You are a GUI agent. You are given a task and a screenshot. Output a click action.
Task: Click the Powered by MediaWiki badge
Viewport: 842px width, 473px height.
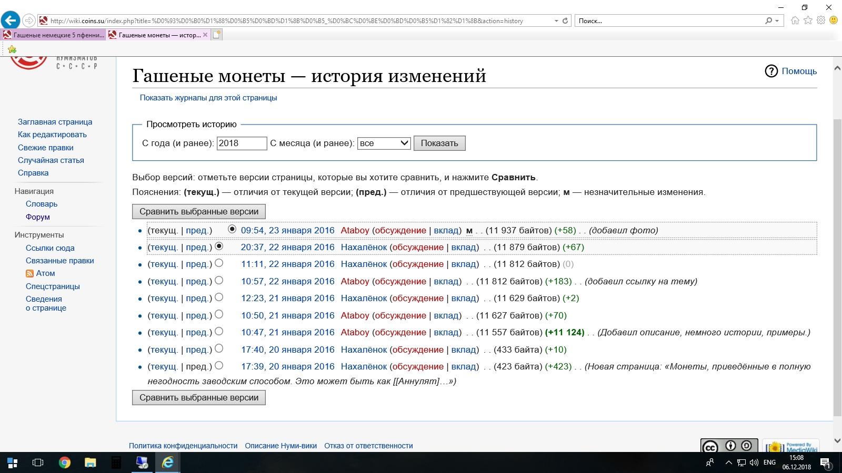(790, 447)
